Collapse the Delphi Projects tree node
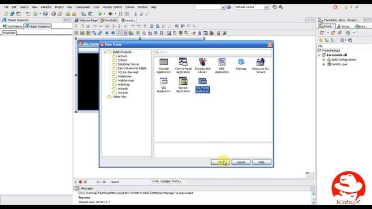372x209 pixels. point(105,52)
